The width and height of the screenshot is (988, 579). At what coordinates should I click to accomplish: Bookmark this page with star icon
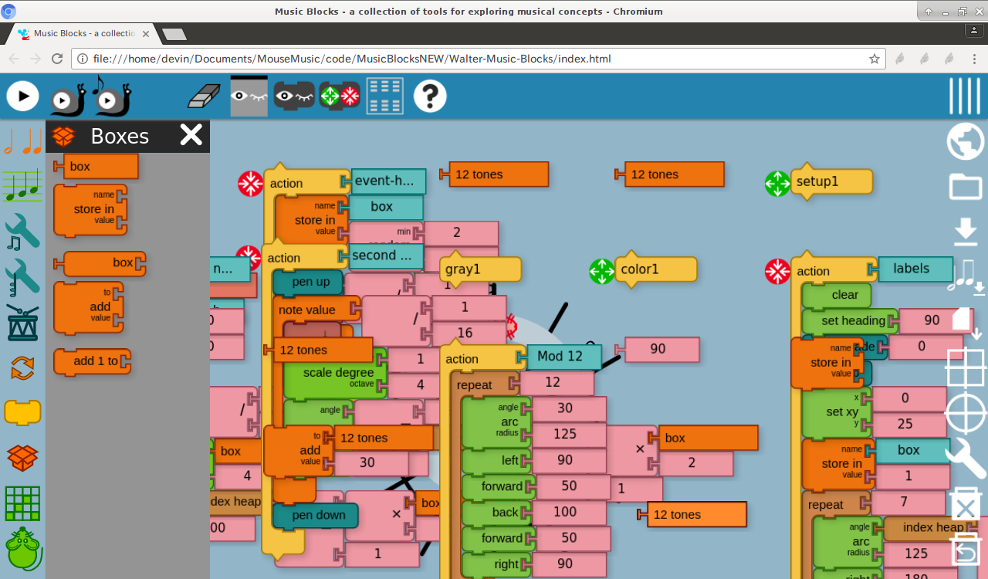pos(875,59)
